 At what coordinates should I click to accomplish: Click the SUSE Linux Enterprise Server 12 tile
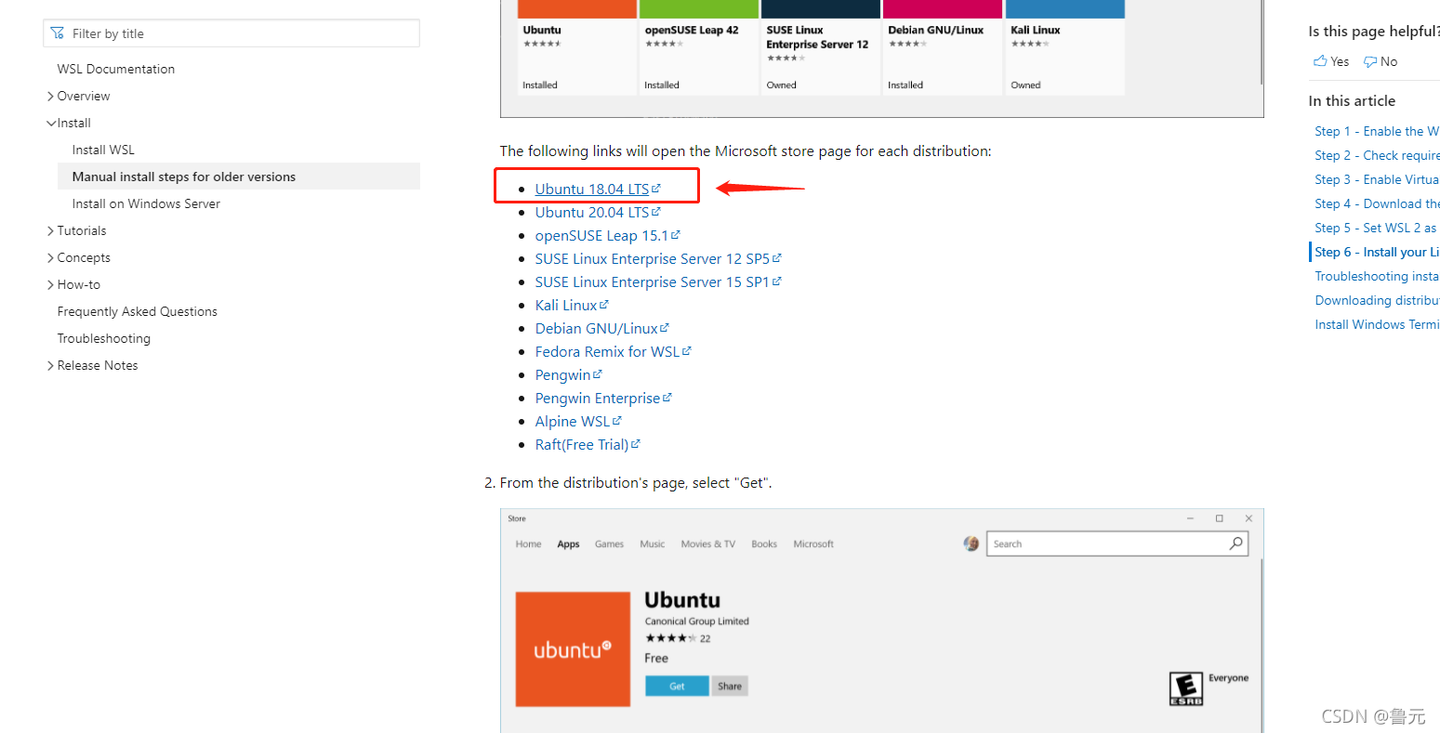pos(821,46)
